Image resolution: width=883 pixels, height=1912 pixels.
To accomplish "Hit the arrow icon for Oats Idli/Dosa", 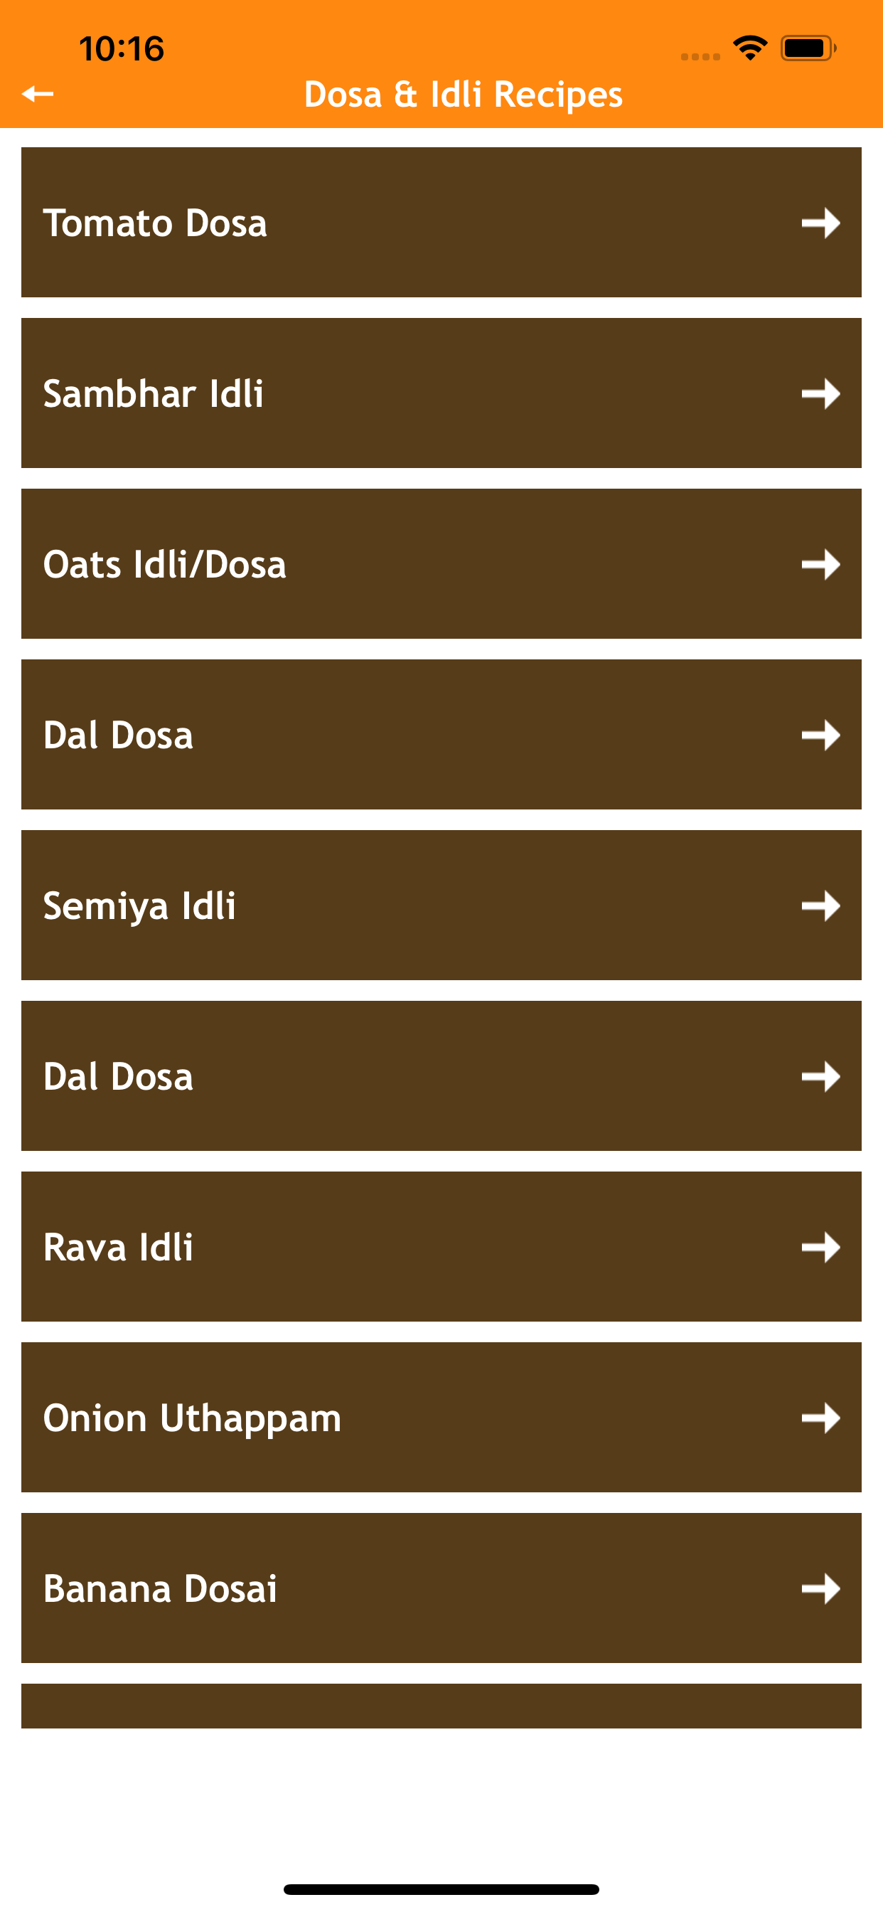I will click(820, 564).
